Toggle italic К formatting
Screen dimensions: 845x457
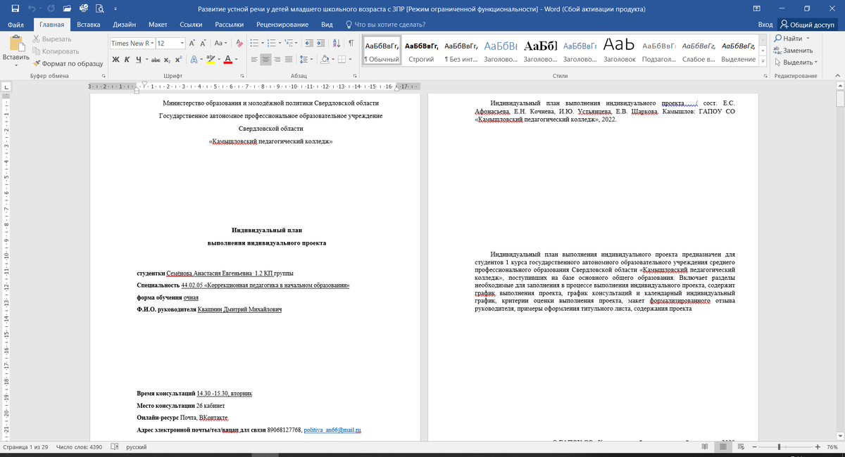coord(127,60)
